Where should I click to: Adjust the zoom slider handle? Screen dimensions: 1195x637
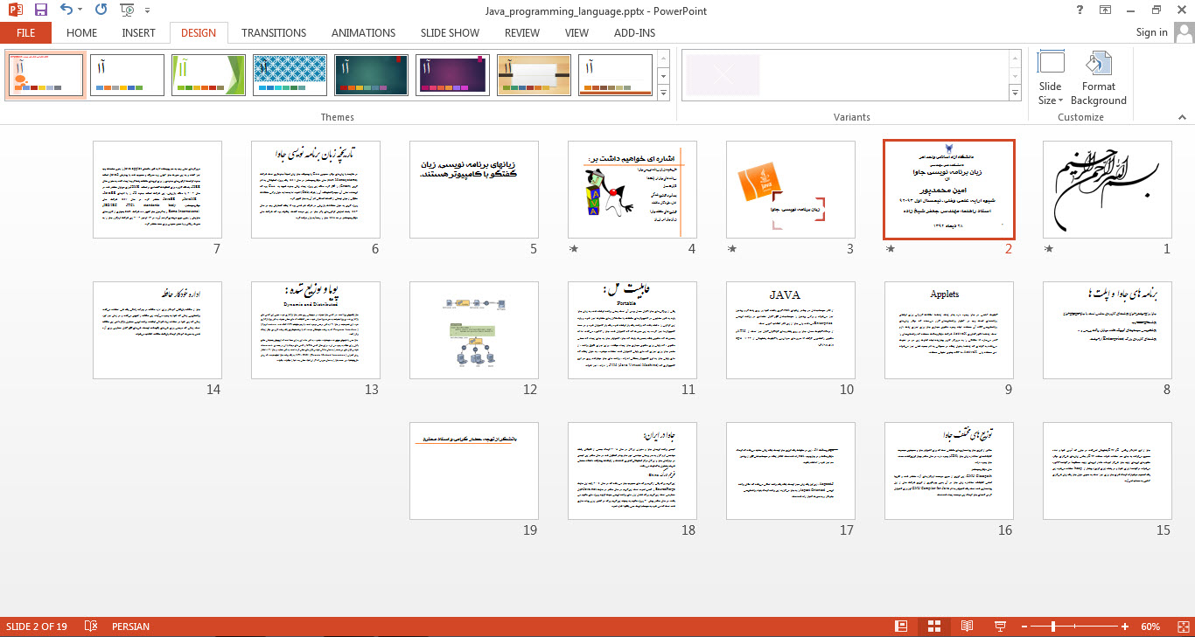1053,627
